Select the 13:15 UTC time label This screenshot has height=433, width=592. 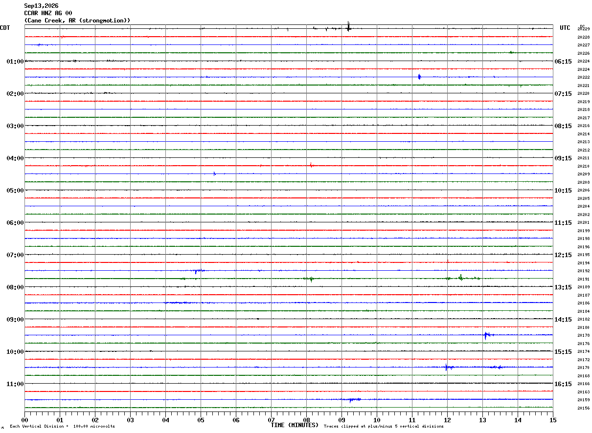point(563,287)
